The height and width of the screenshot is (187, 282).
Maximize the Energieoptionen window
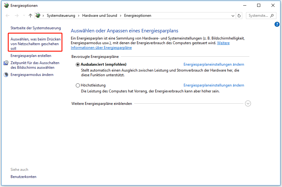(259, 5)
